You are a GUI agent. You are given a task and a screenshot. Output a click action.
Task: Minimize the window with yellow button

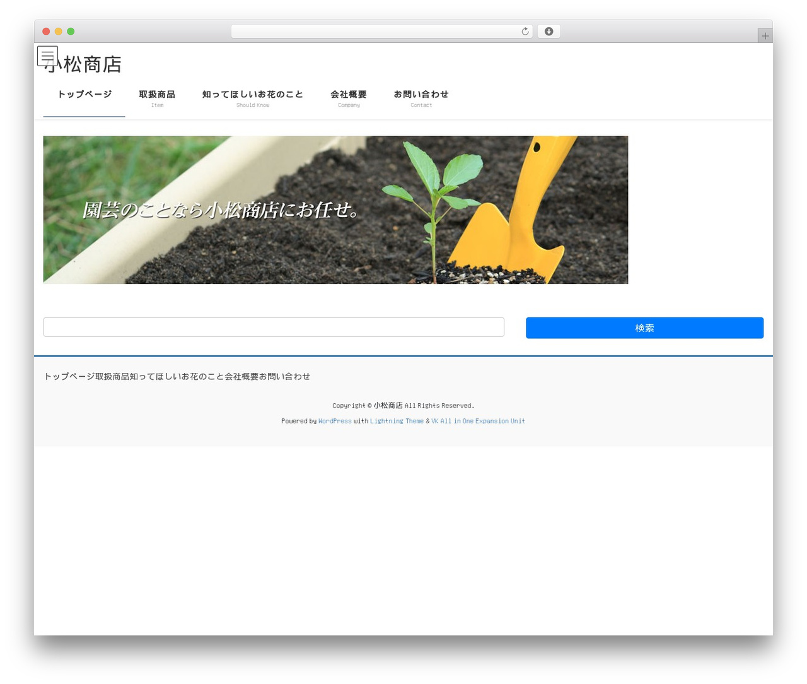point(59,32)
